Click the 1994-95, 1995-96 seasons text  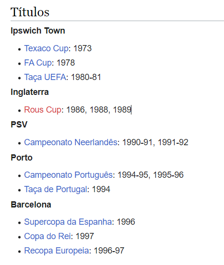151,175
